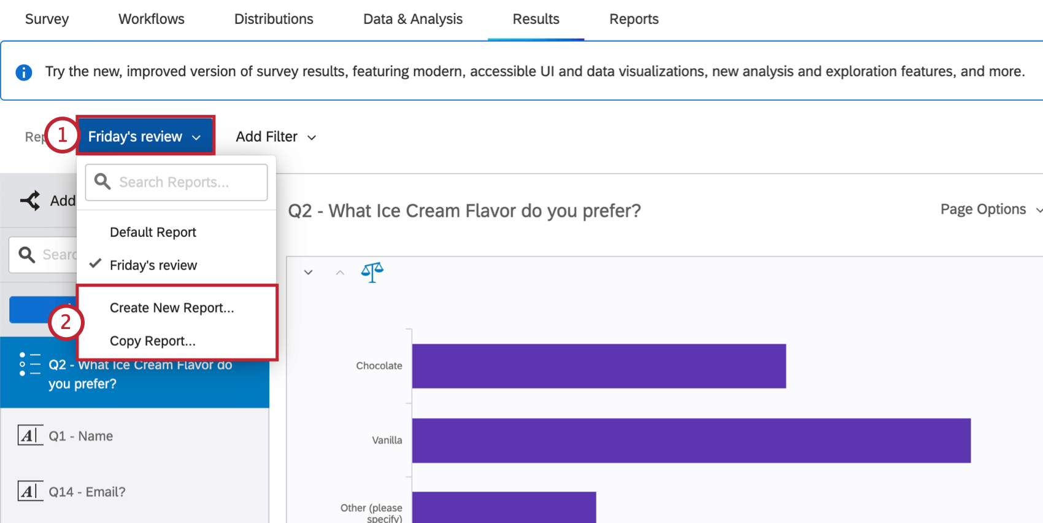Image resolution: width=1043 pixels, height=523 pixels.
Task: Click the text-entry icon beside Q14 - Email
Action: point(30,491)
